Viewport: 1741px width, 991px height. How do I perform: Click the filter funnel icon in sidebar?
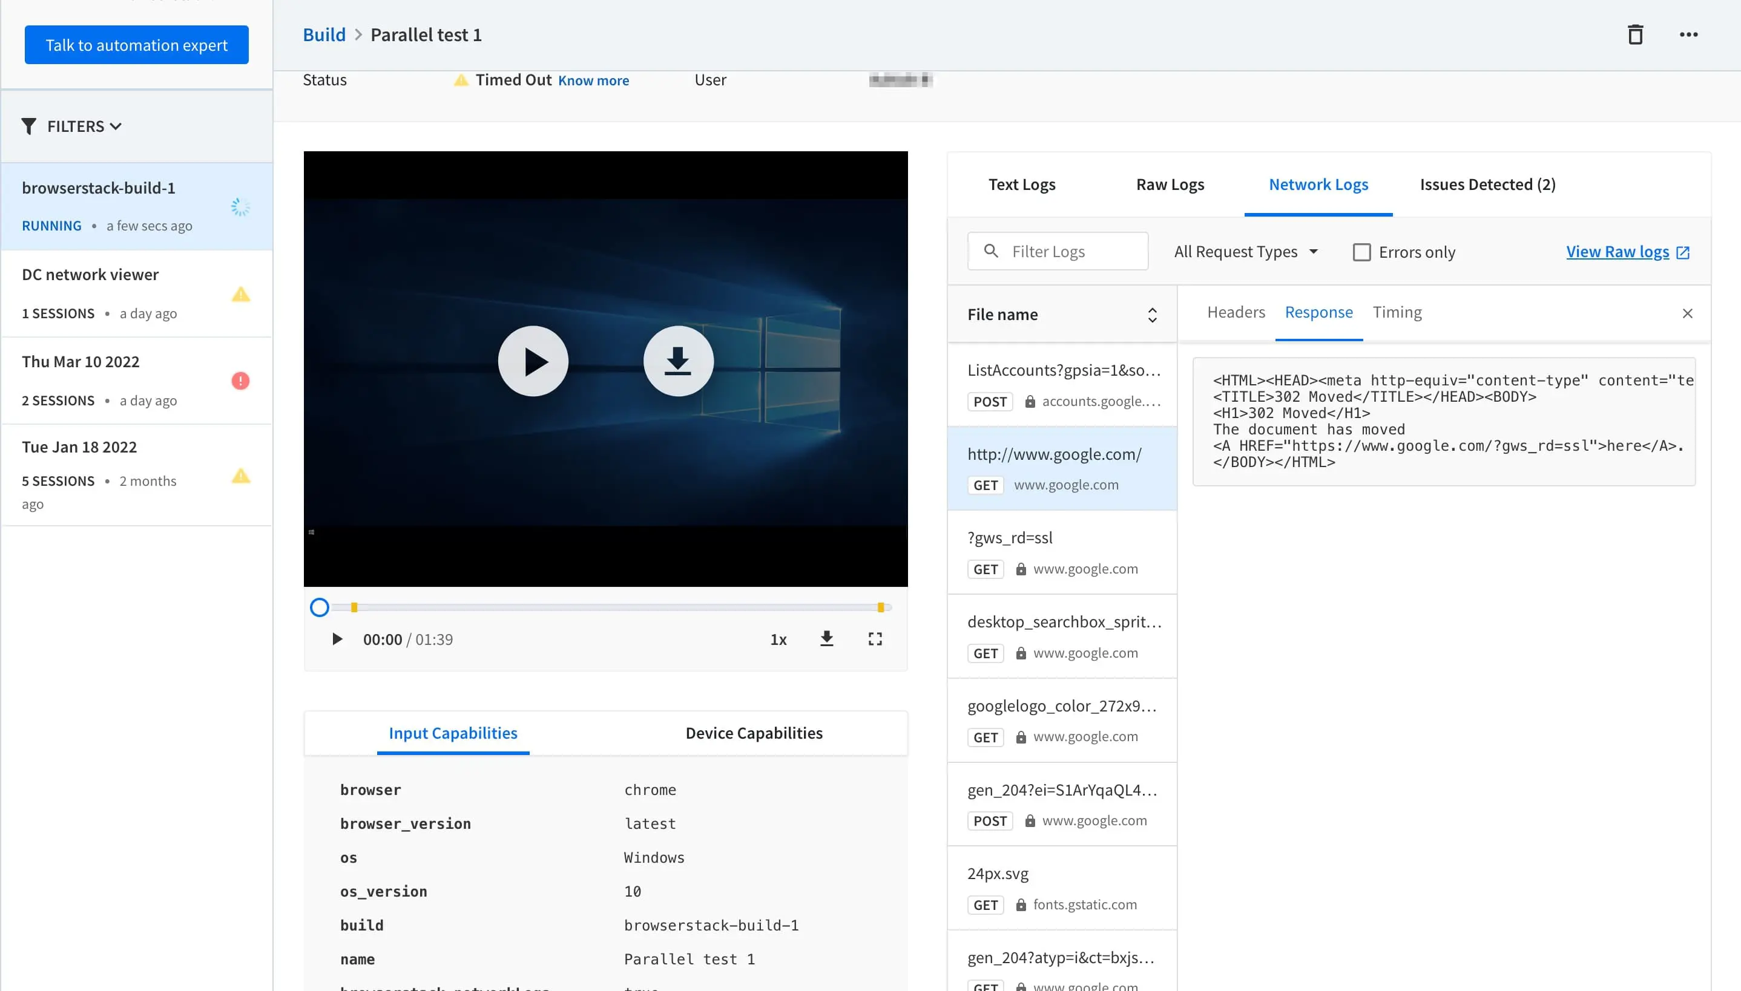click(x=28, y=125)
